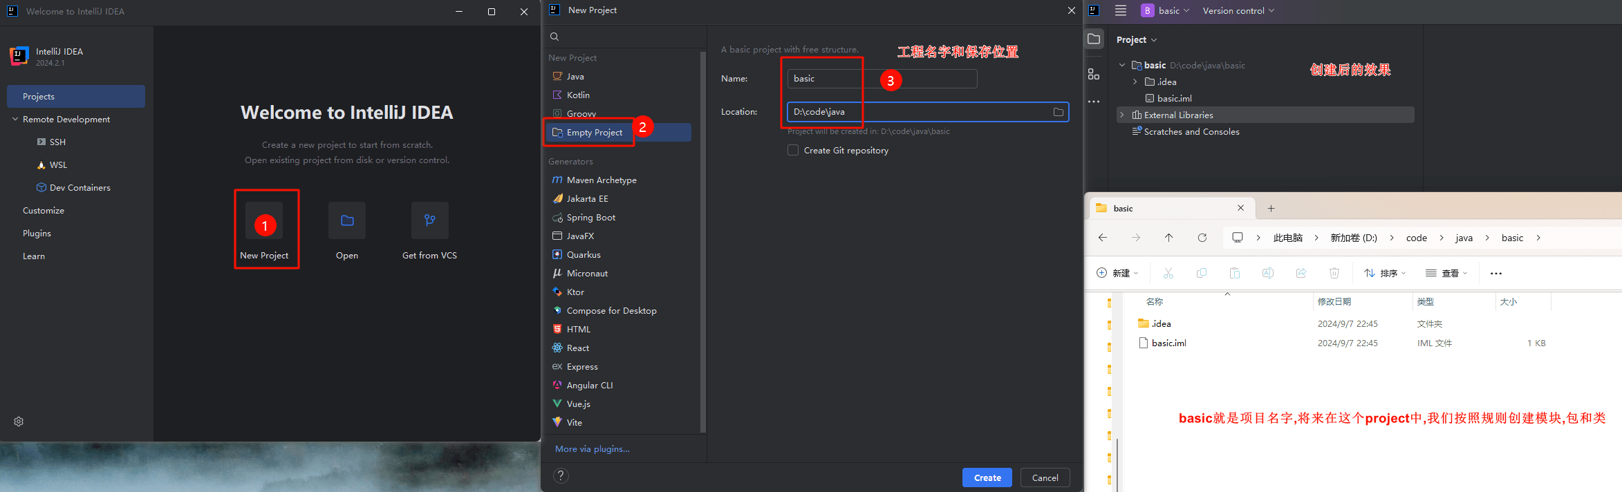
Task: Collapse the basic root node in Project tree
Action: pos(1122,65)
